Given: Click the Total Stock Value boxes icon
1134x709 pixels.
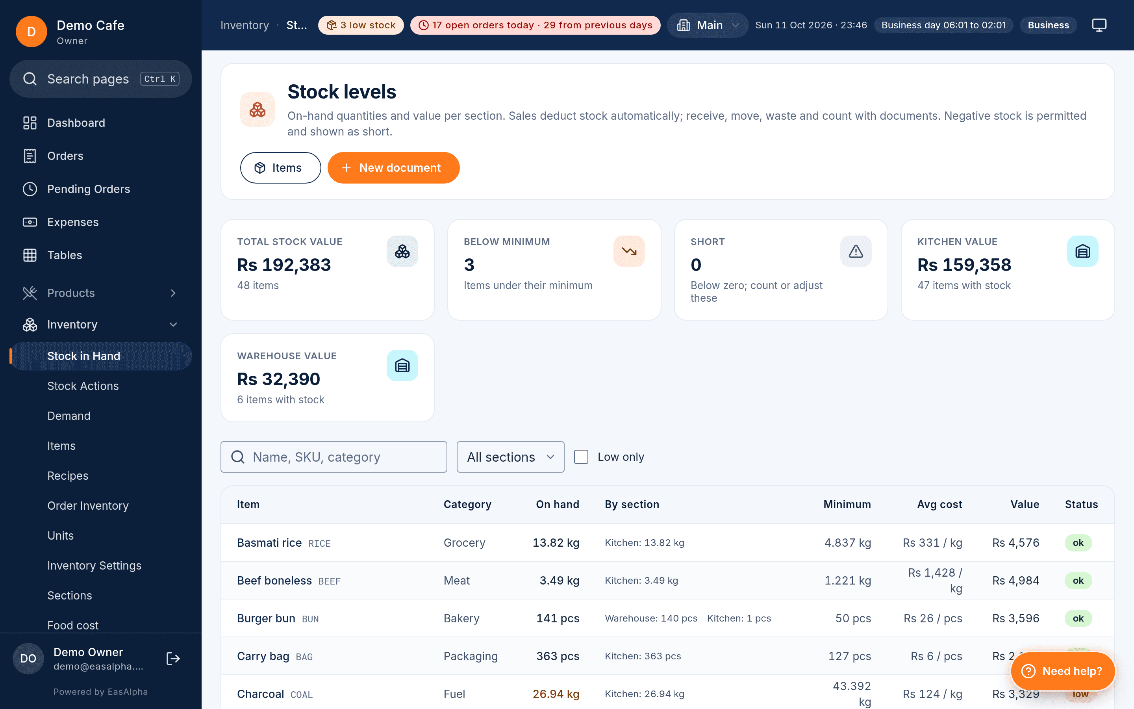Looking at the screenshot, I should 402,251.
